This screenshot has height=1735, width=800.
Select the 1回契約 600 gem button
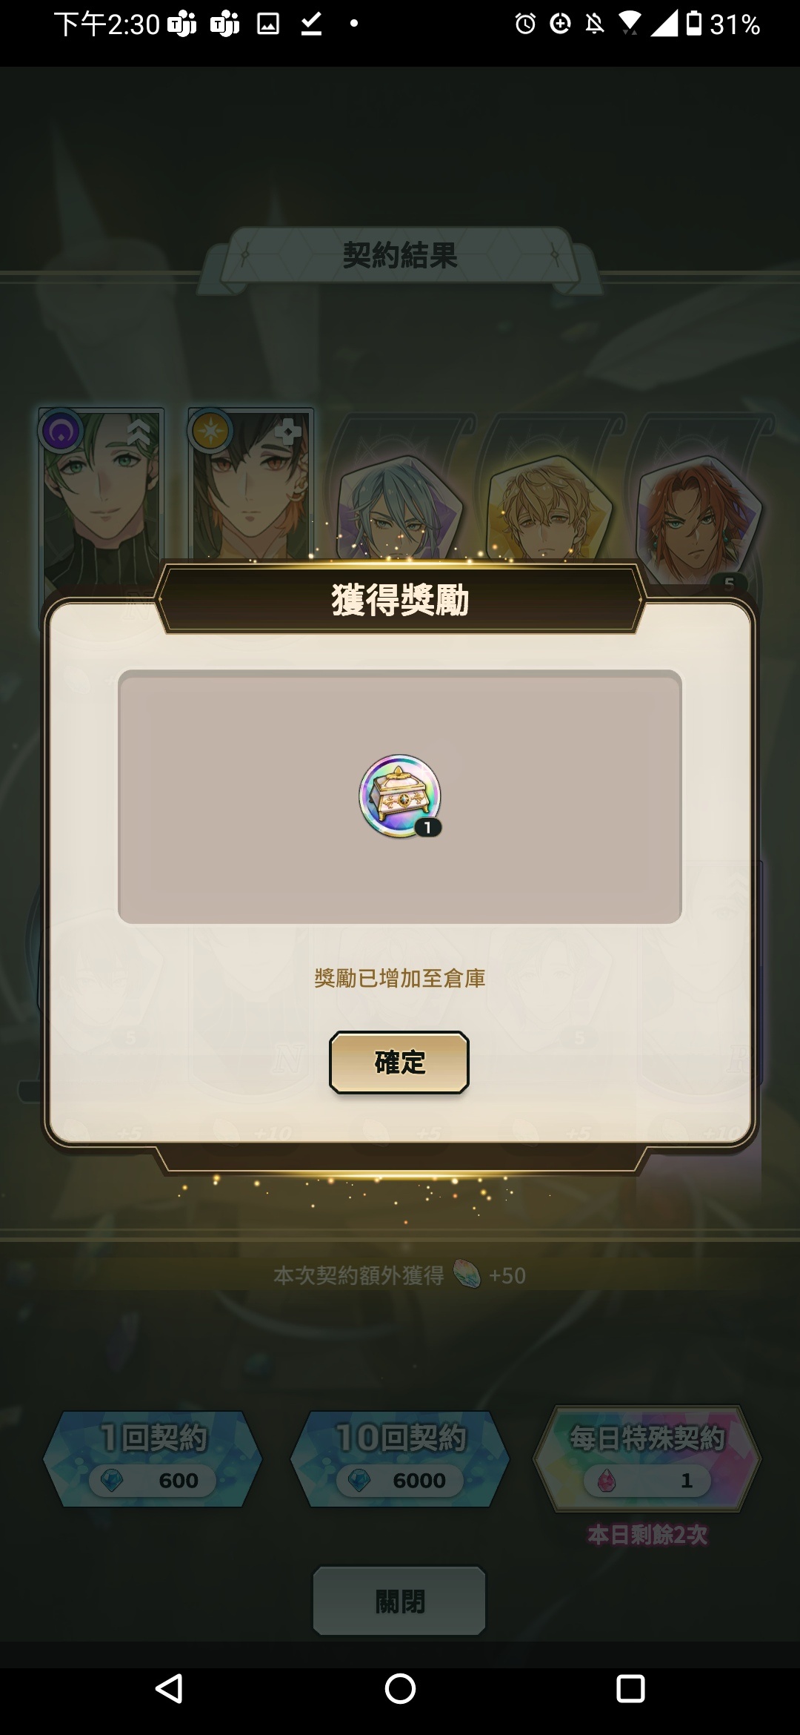click(x=153, y=1458)
